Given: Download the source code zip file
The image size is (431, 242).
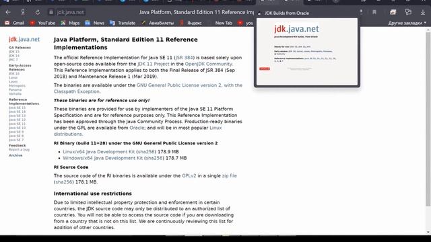Looking at the screenshot, I should tap(229, 175).
